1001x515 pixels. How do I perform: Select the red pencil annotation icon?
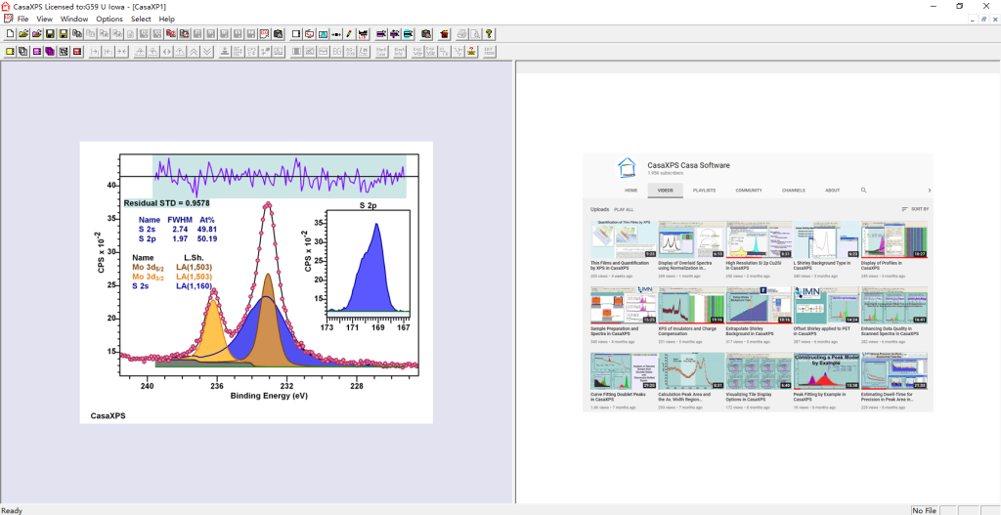[349, 34]
